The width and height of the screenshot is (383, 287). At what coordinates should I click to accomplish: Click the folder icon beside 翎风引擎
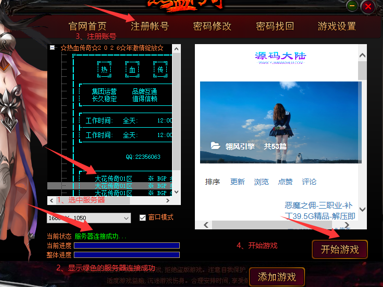click(x=215, y=146)
